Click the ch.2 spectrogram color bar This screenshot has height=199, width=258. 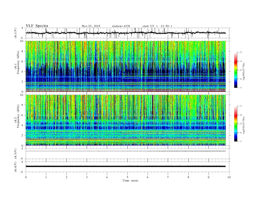[236, 124]
